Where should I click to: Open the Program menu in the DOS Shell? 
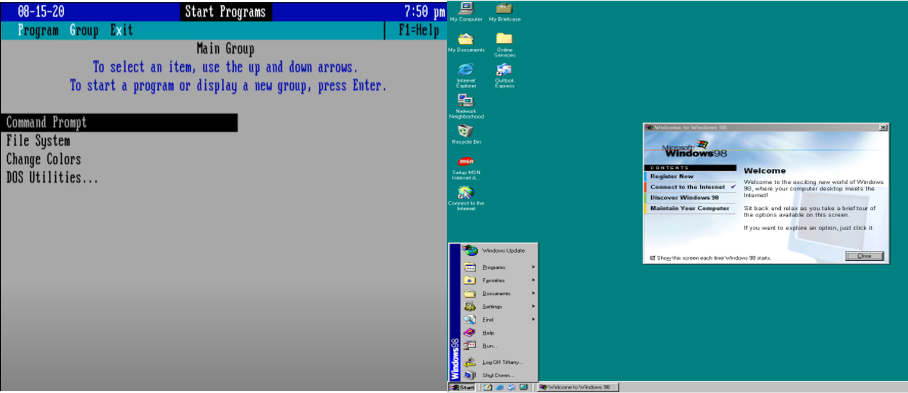pos(38,30)
